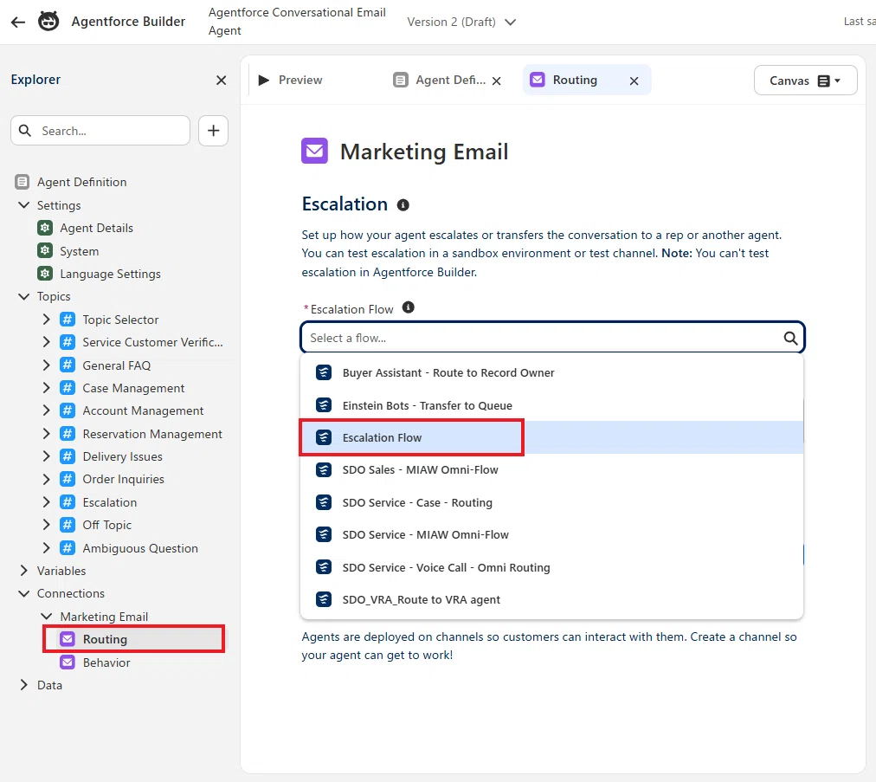
Task: Click the Escalation heading info icon
Action: [403, 205]
